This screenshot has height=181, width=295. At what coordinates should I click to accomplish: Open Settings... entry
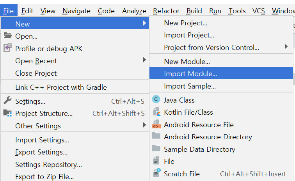point(75,101)
